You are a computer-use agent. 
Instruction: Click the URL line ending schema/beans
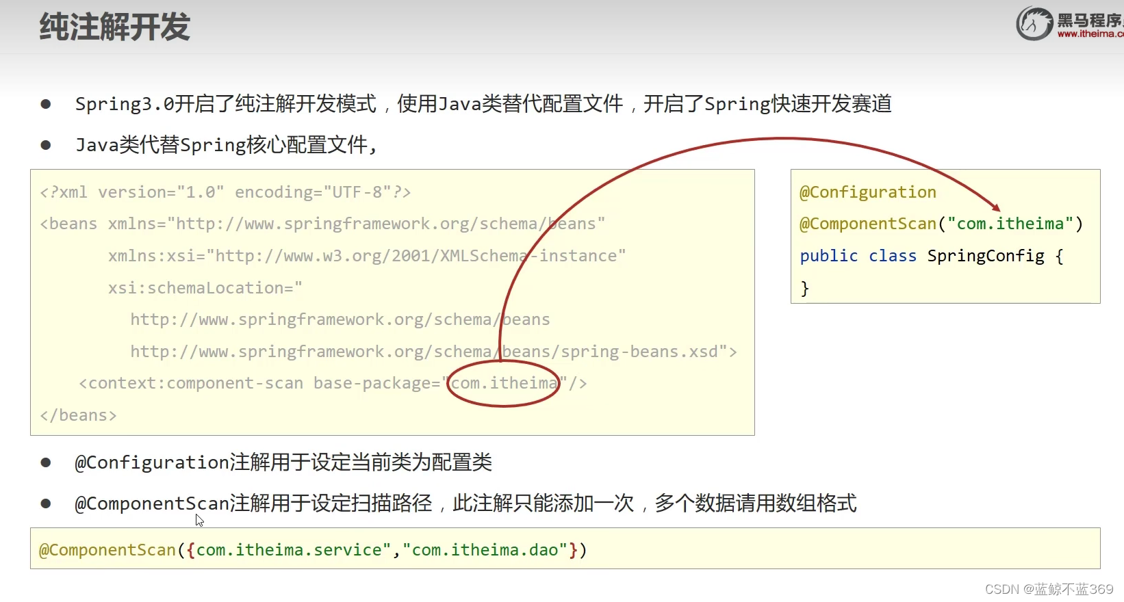[340, 319]
